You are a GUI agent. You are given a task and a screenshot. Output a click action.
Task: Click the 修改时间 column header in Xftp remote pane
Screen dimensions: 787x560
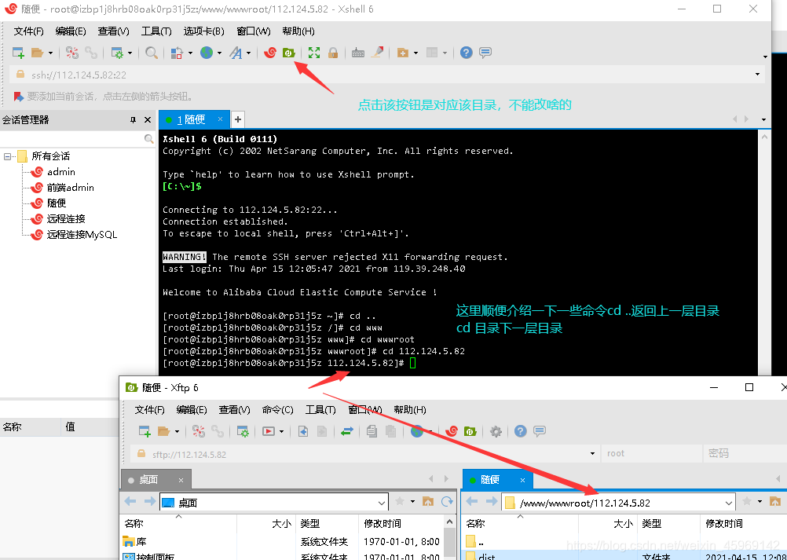coord(743,523)
